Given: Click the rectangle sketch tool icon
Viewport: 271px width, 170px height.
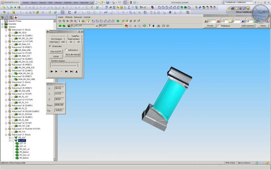Looking at the screenshot, I should tap(89, 12).
